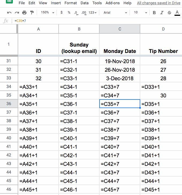Viewport: 182px width, 195px height.
Task: Click the cell containing =C33+7
Action: click(x=120, y=87)
